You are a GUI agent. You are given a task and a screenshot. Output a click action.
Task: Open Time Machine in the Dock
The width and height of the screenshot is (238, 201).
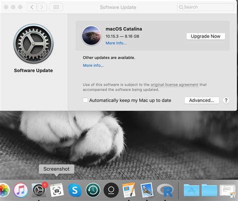(x=93, y=190)
